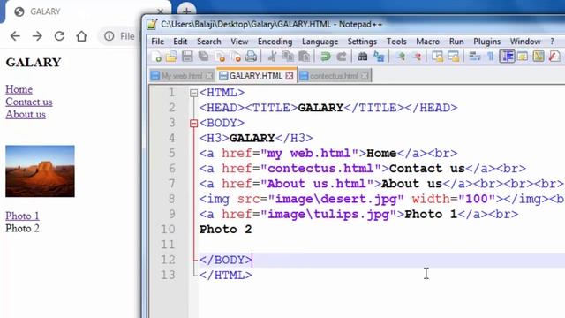Place cursor on </HTML> closing tag
565x318 pixels.
point(226,275)
